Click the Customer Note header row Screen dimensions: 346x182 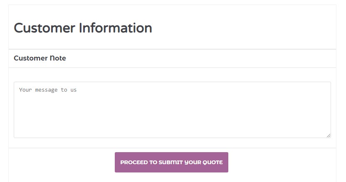172,58
